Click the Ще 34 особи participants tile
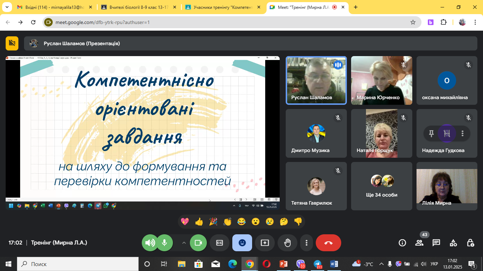This screenshot has width=483, height=271. point(382,186)
